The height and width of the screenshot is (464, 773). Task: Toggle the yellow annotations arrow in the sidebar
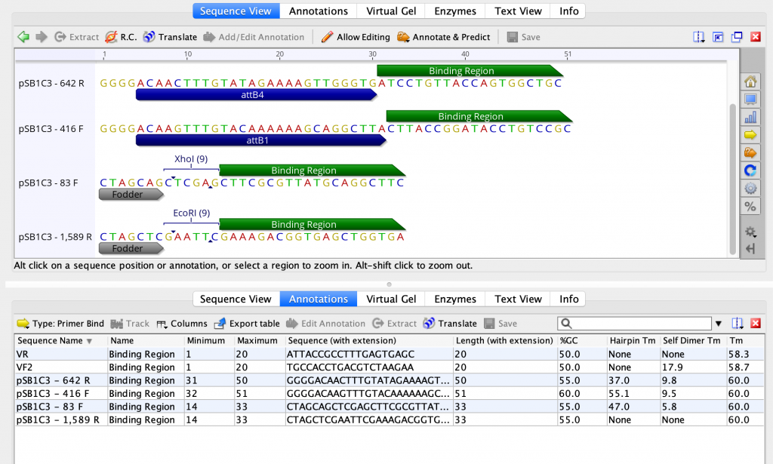coord(750,135)
